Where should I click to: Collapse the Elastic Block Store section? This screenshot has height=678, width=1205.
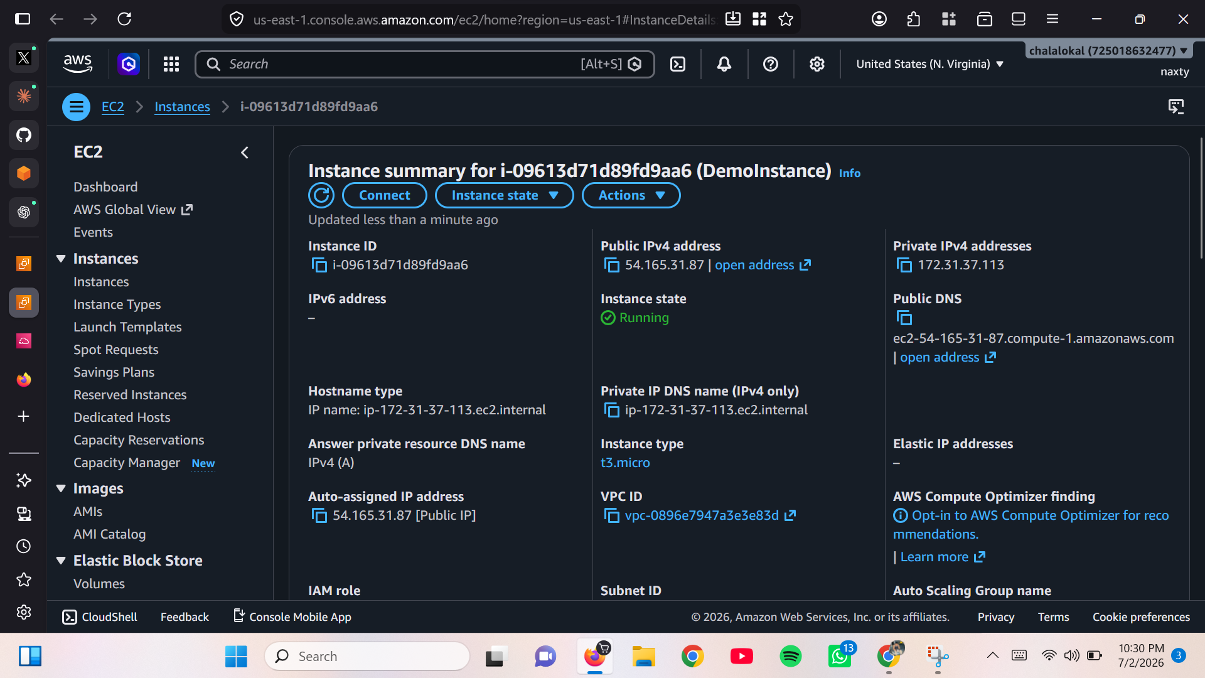coord(61,561)
